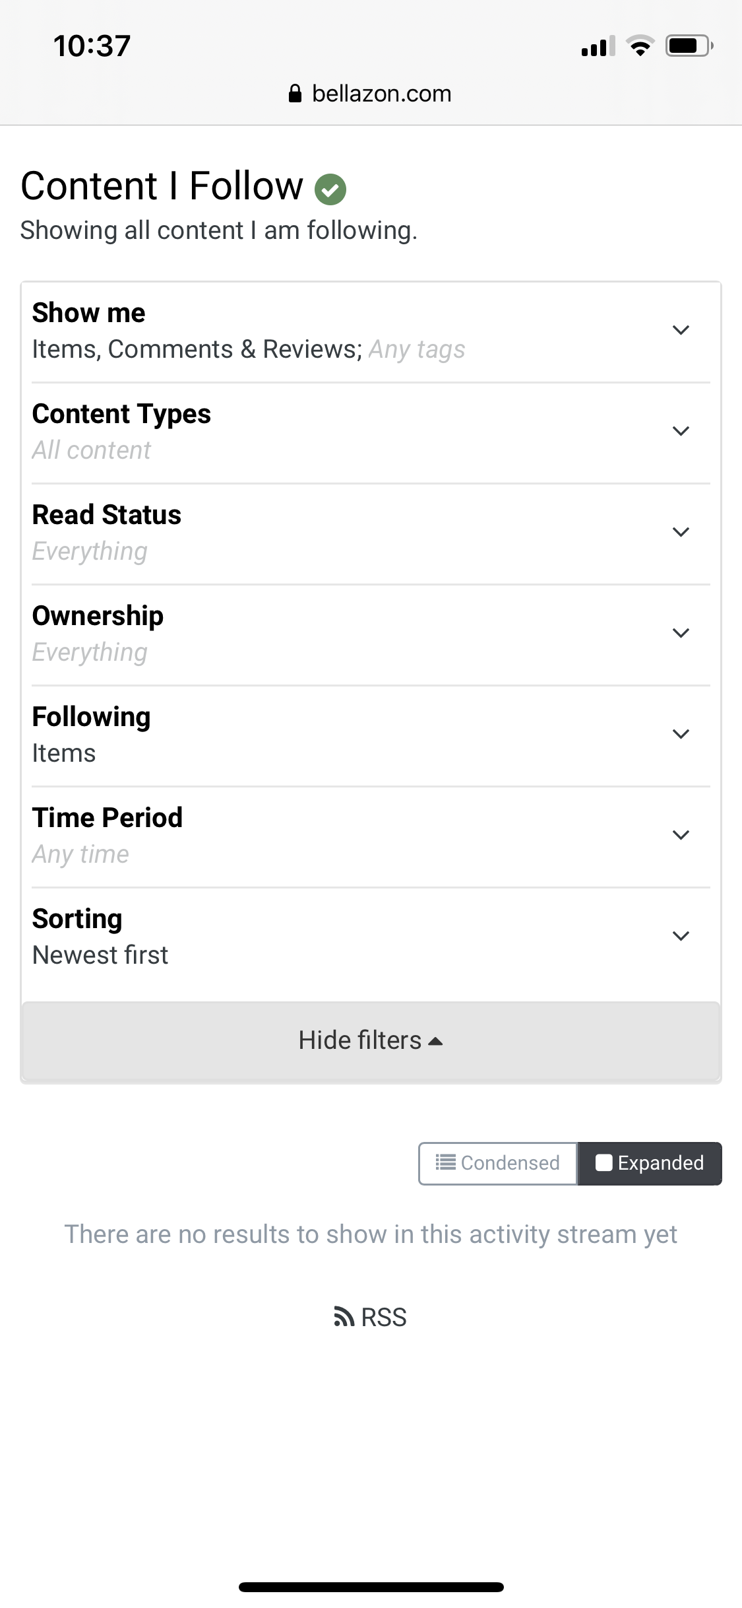Image resolution: width=742 pixels, height=1608 pixels.
Task: Expand the Time Period chevron
Action: pos(681,835)
